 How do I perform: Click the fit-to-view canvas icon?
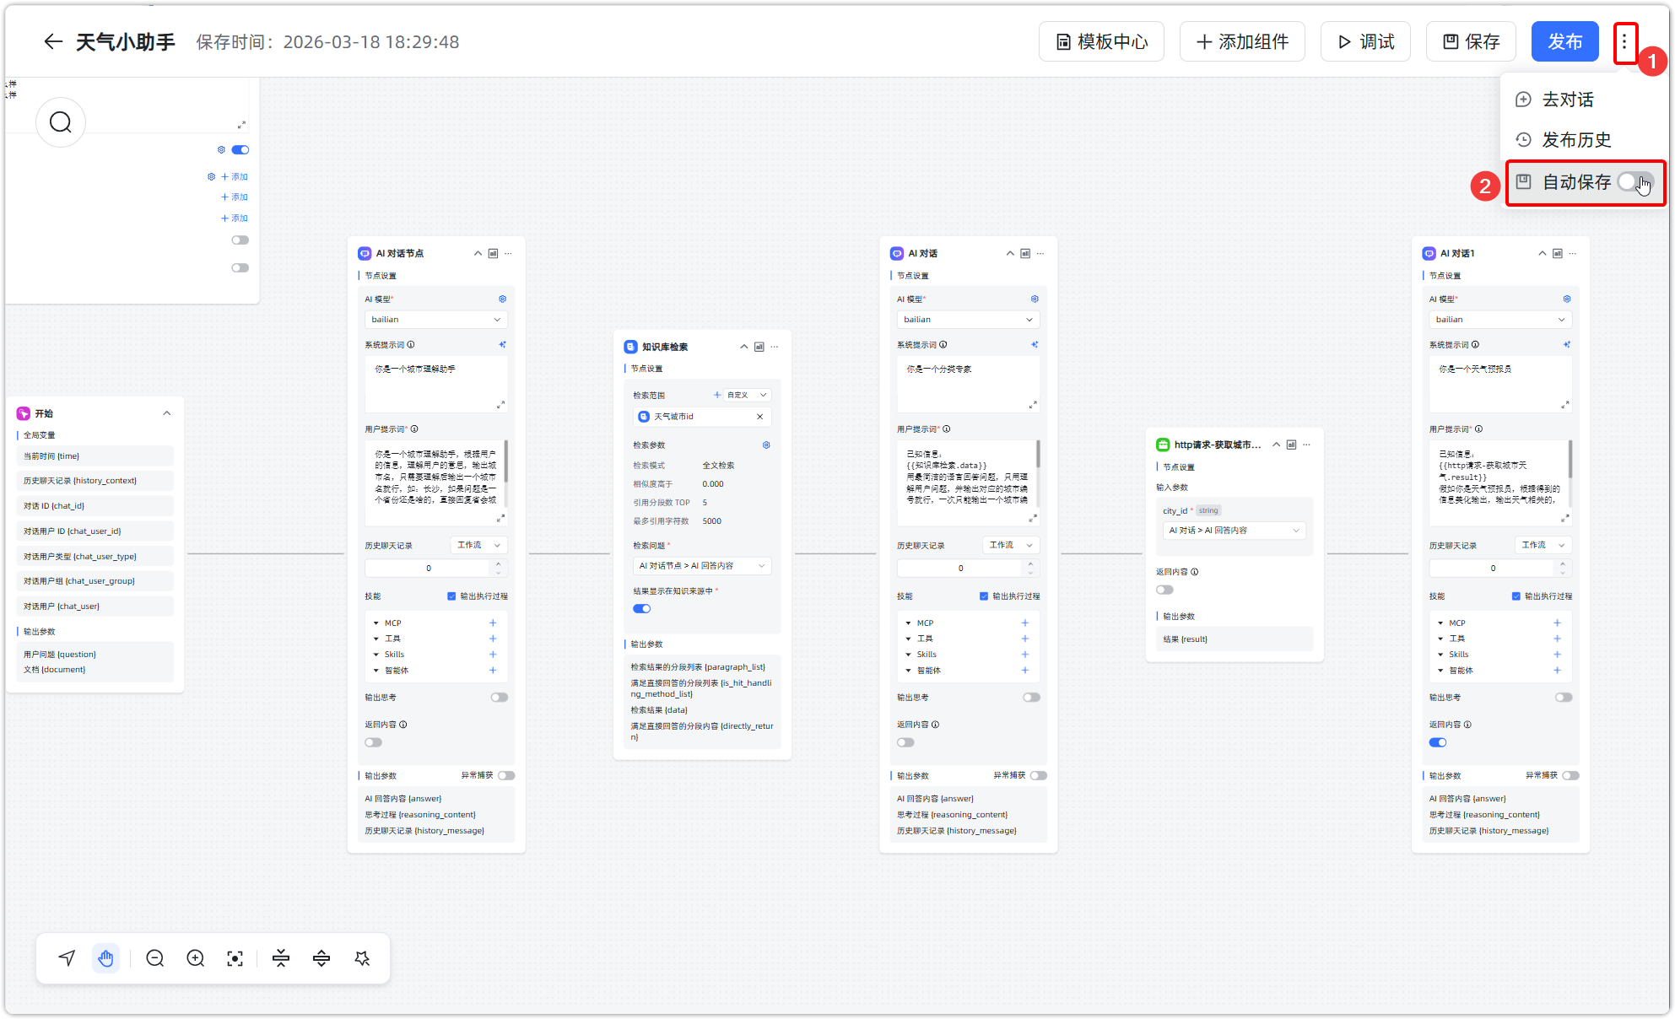(x=235, y=958)
